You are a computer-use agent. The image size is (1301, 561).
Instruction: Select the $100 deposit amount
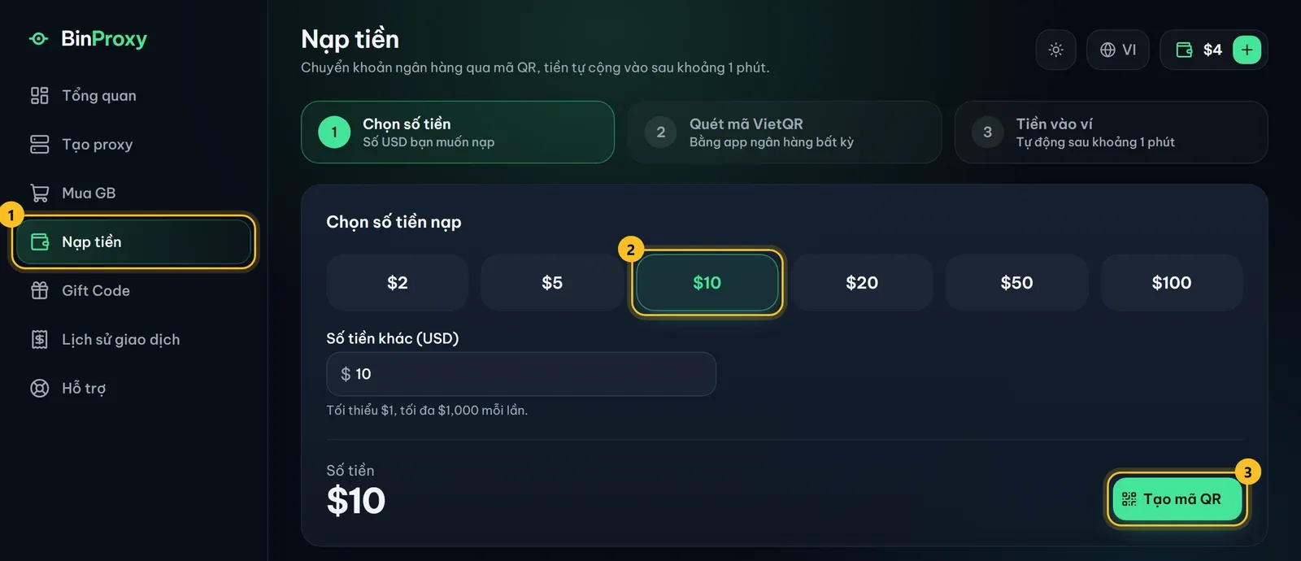coord(1171,282)
